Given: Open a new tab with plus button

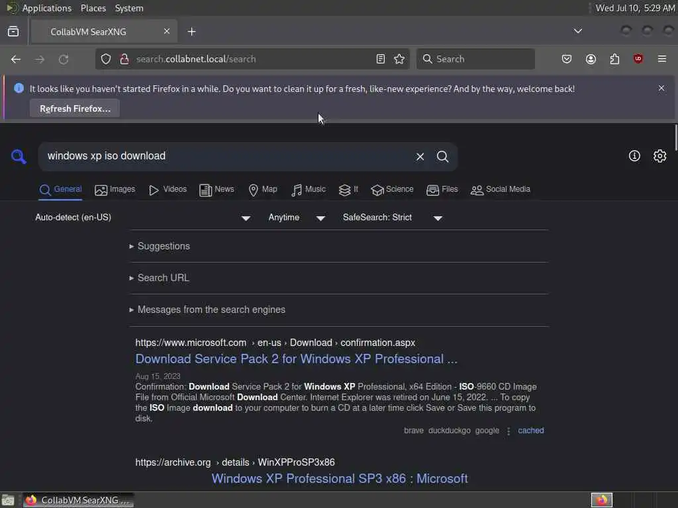Looking at the screenshot, I should point(191,32).
